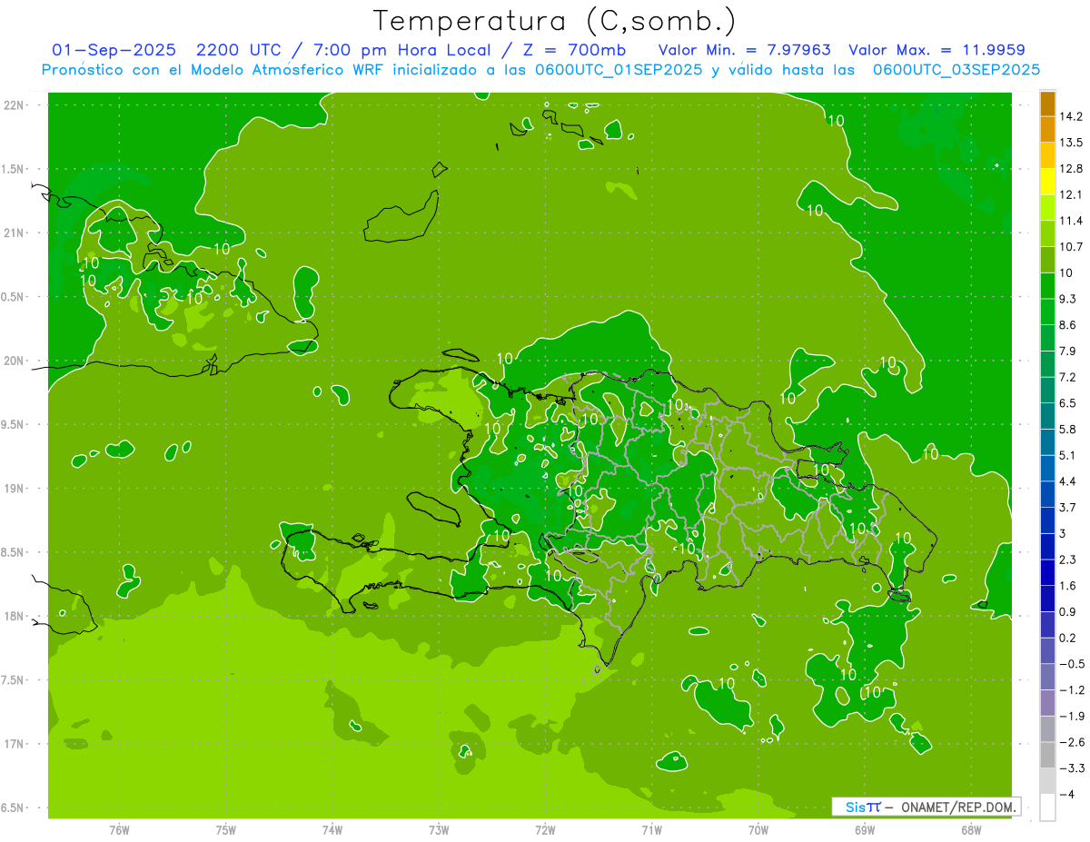This screenshot has width=1090, height=842.
Task: Click the 'Valor Max. = 11.9959' readout
Action: tap(936, 50)
